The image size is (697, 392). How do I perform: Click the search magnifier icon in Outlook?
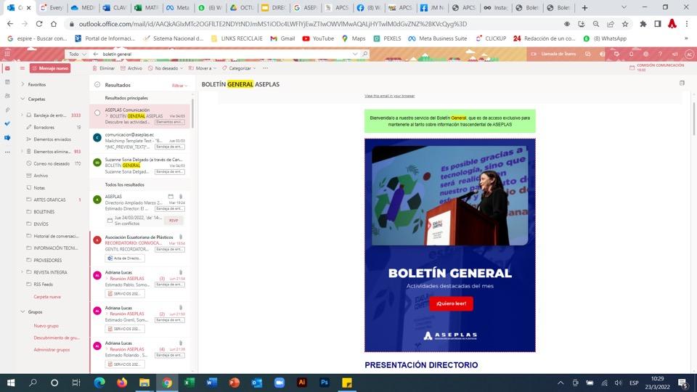[x=365, y=54]
